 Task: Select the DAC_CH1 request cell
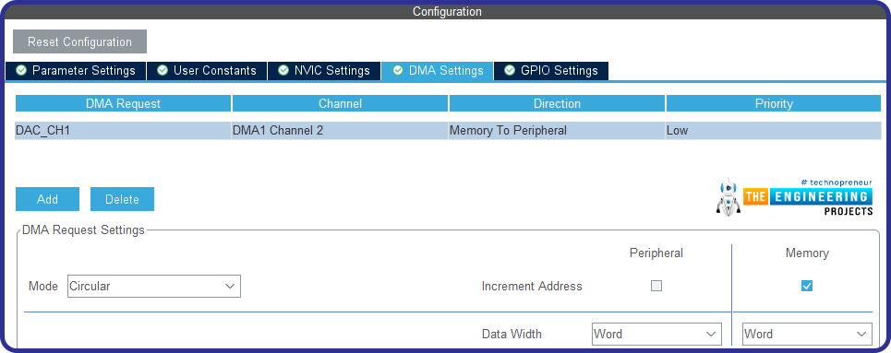click(x=124, y=131)
